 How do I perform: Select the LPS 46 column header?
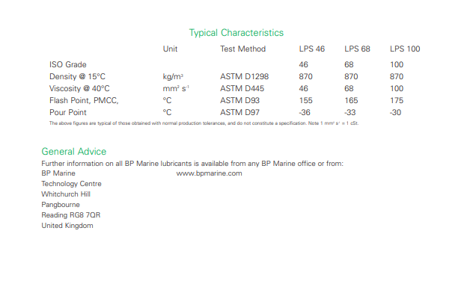click(x=312, y=49)
